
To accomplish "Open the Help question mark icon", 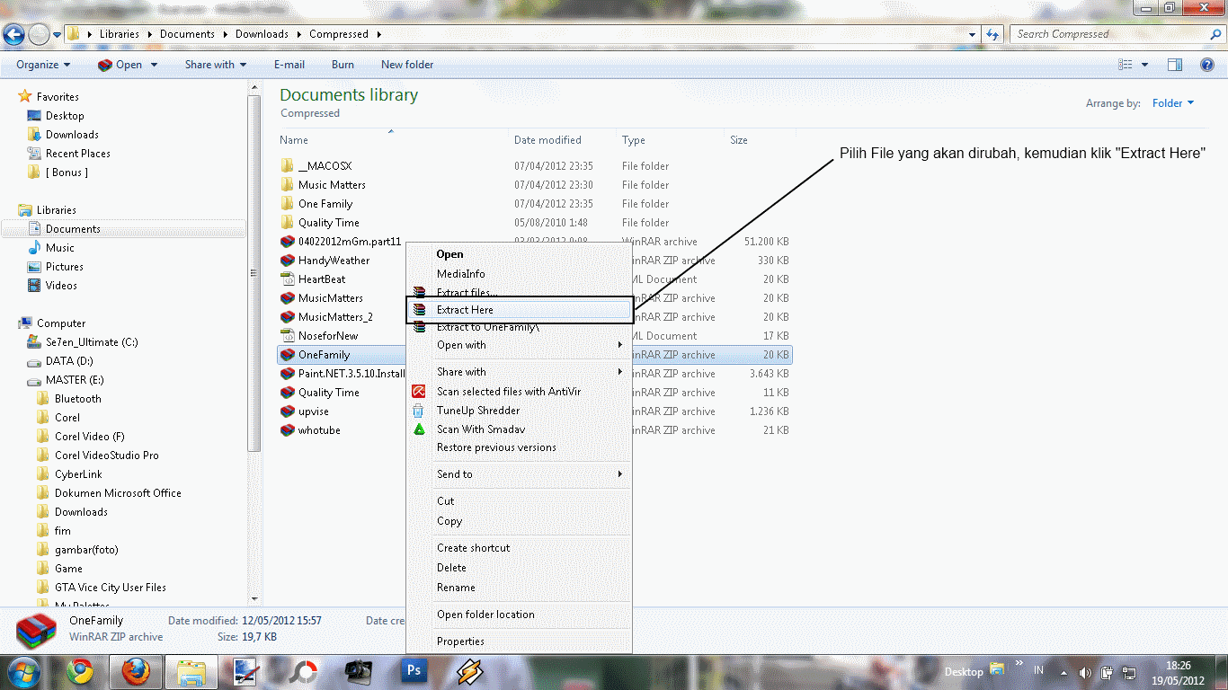I will (1207, 65).
